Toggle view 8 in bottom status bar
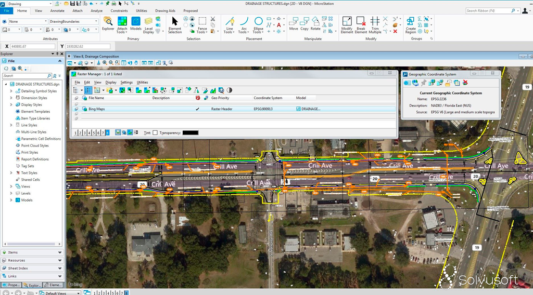This screenshot has height=295, width=533. [x=126, y=292]
